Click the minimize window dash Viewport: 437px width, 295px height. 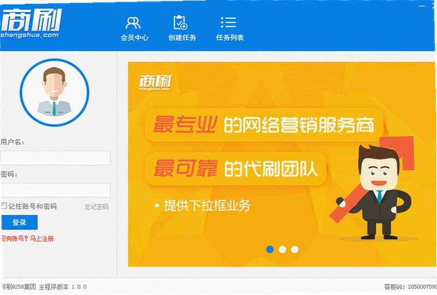click(x=421, y=5)
